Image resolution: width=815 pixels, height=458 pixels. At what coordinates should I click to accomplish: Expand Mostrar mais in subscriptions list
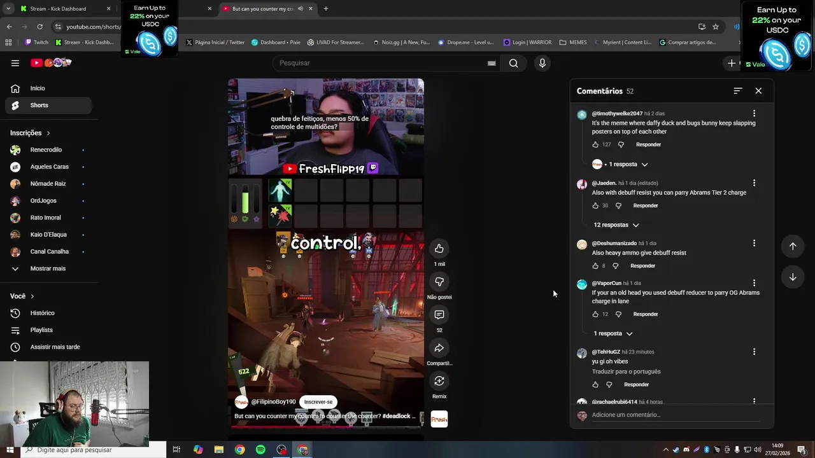[48, 268]
